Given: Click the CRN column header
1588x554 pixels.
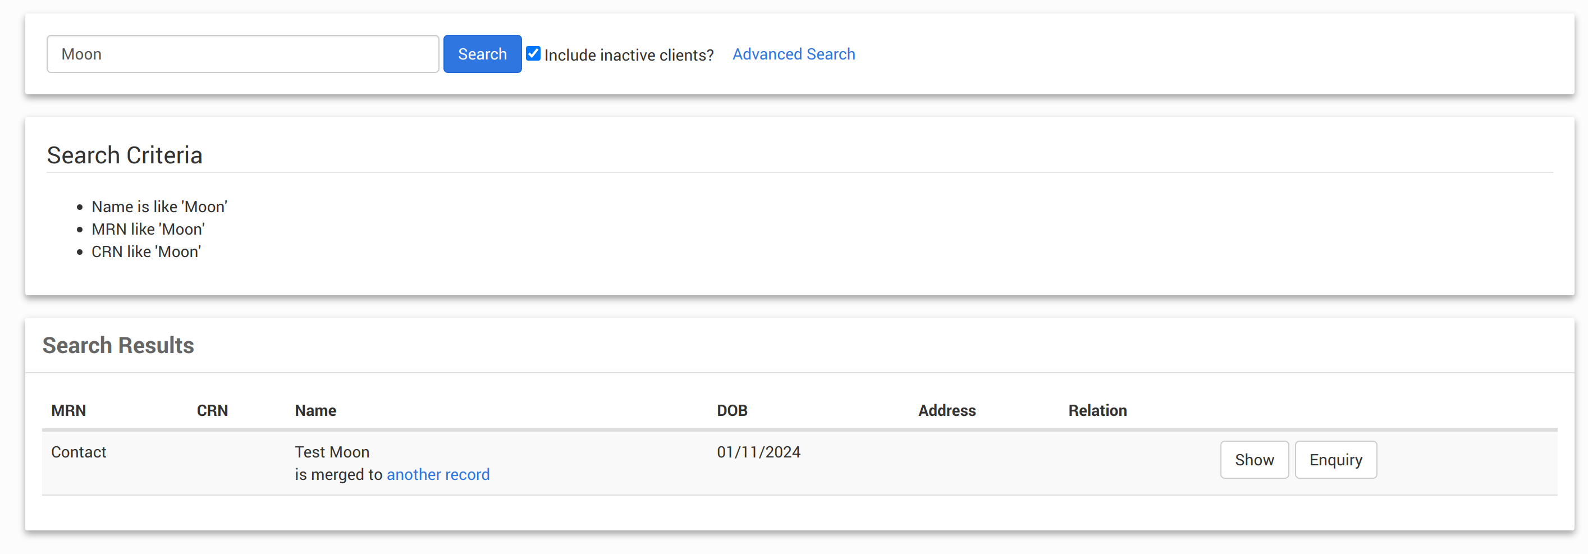Looking at the screenshot, I should coord(212,410).
